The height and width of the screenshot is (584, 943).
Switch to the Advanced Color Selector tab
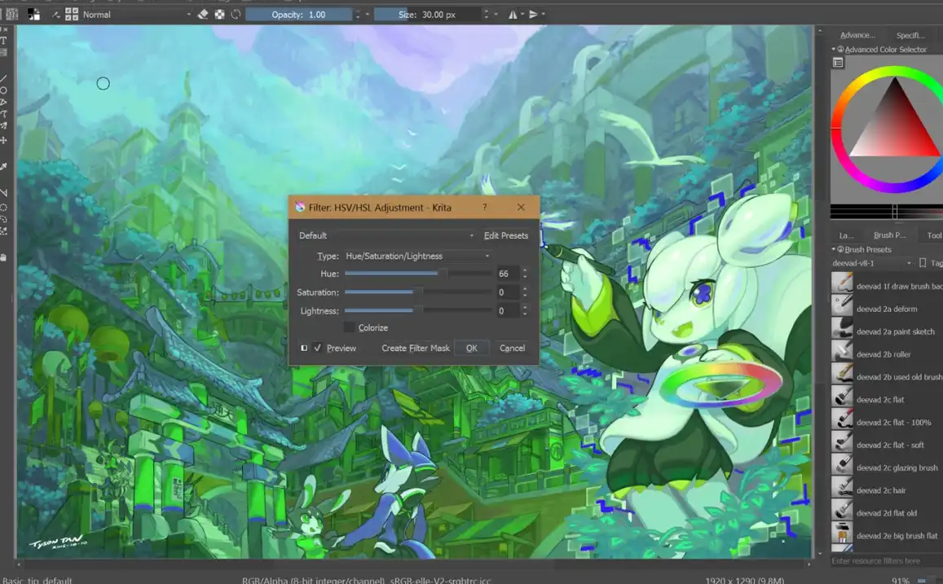tap(857, 35)
